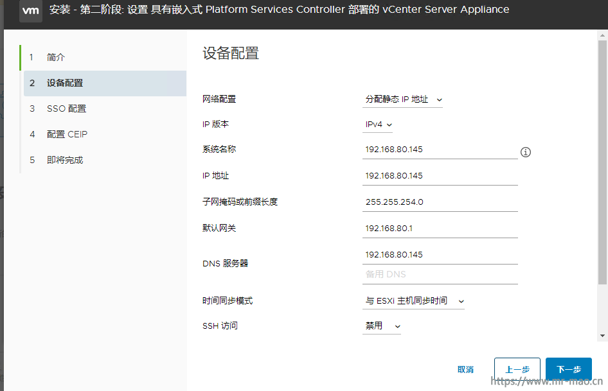Focus the IP 地址 input field
Image resolution: width=608 pixels, height=391 pixels.
tap(440, 177)
